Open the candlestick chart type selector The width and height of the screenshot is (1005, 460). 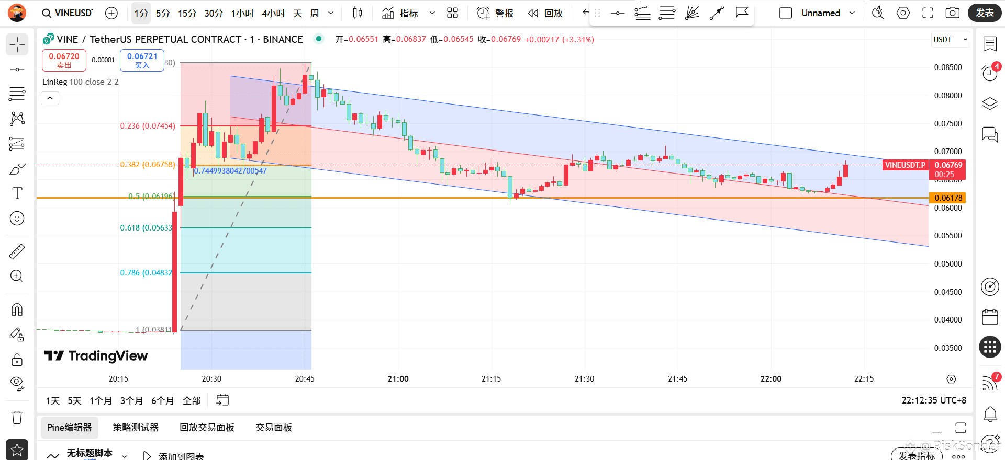click(358, 13)
